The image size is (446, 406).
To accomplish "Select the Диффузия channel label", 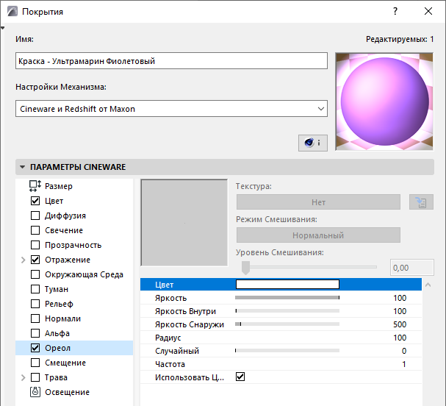I will 65,216.
